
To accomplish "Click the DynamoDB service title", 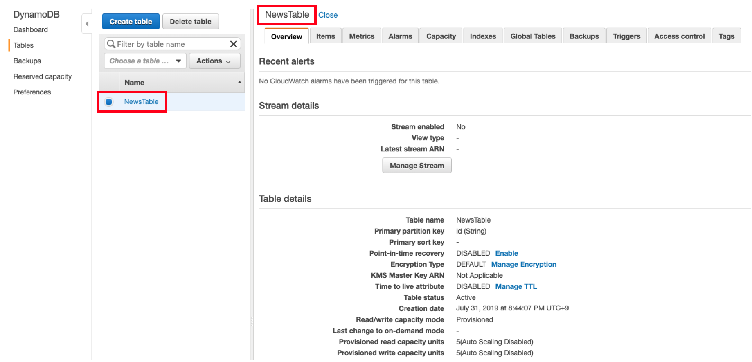I will pyautogui.click(x=36, y=14).
